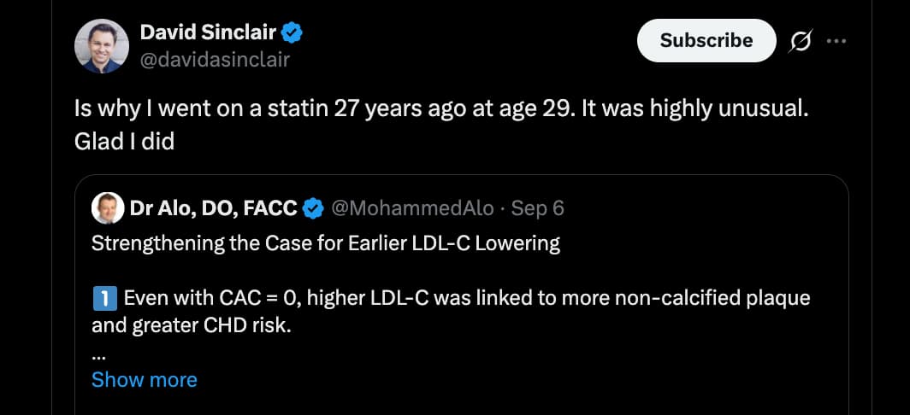The width and height of the screenshot is (910, 415).
Task: Click the number 1 keycap emoji
Action: click(103, 299)
